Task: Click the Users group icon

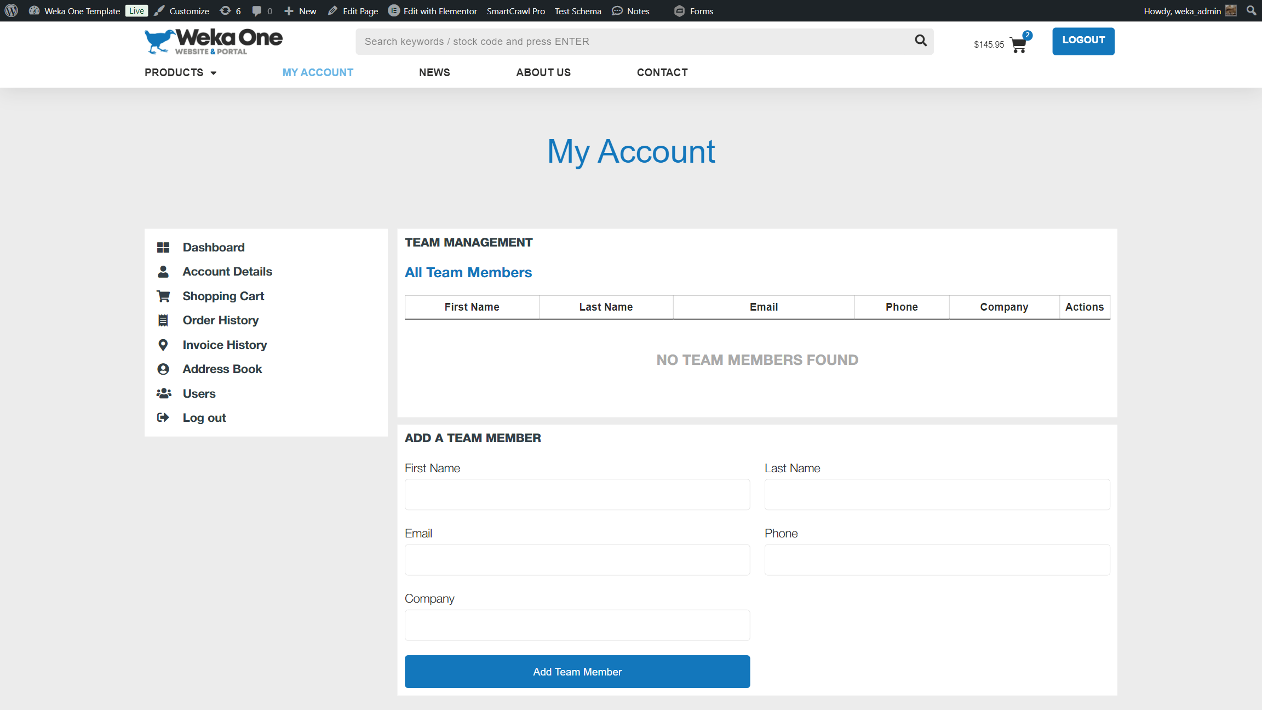Action: pos(164,392)
